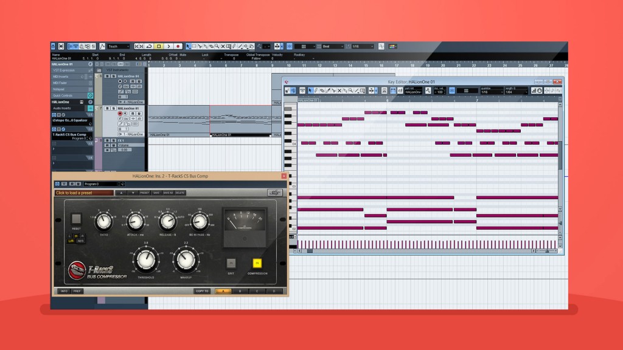Mute the HALionOne 04 track
The image size is (623, 350).
click(107, 76)
